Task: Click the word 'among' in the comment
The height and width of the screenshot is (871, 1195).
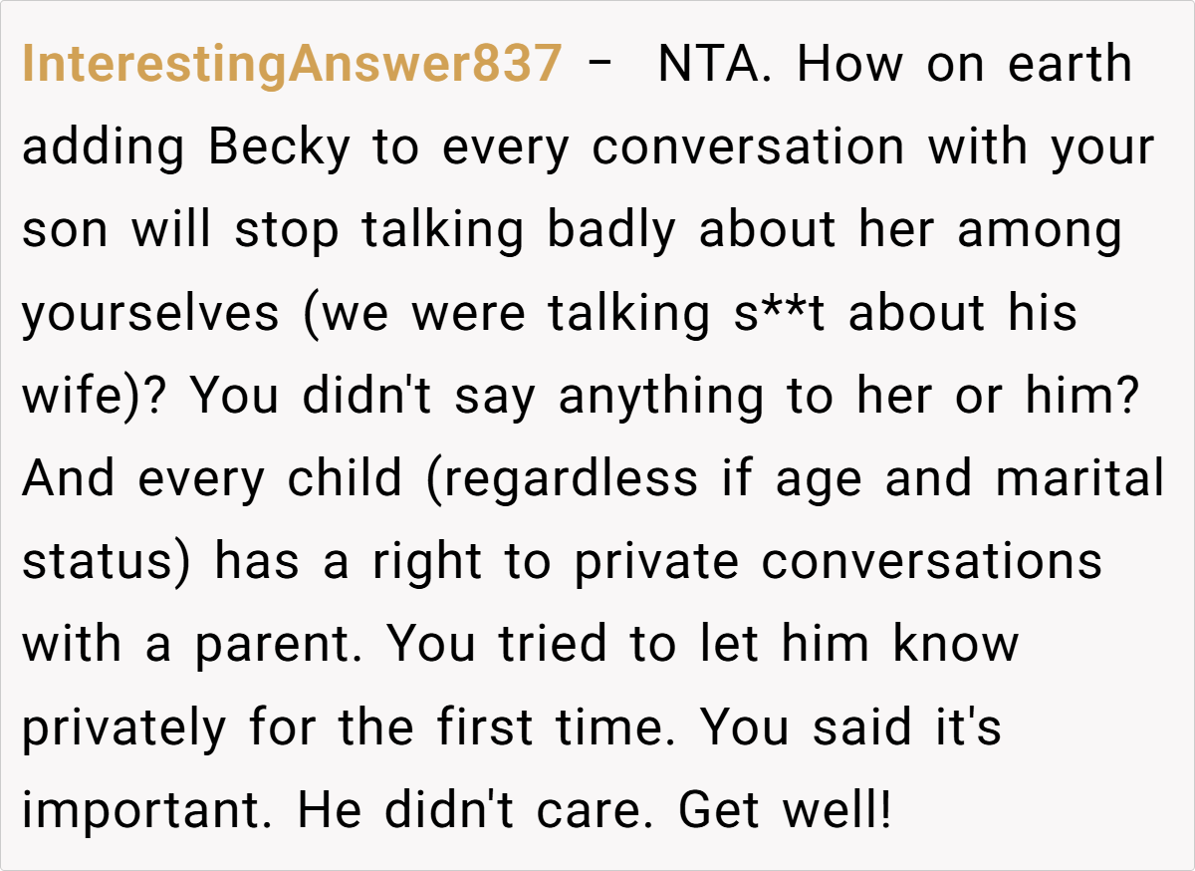Action: pos(1040,231)
